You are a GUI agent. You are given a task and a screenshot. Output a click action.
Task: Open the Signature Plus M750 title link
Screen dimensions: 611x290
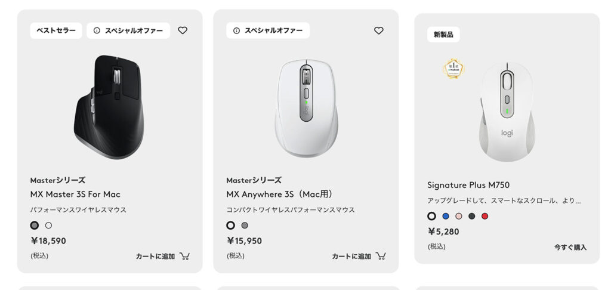468,185
